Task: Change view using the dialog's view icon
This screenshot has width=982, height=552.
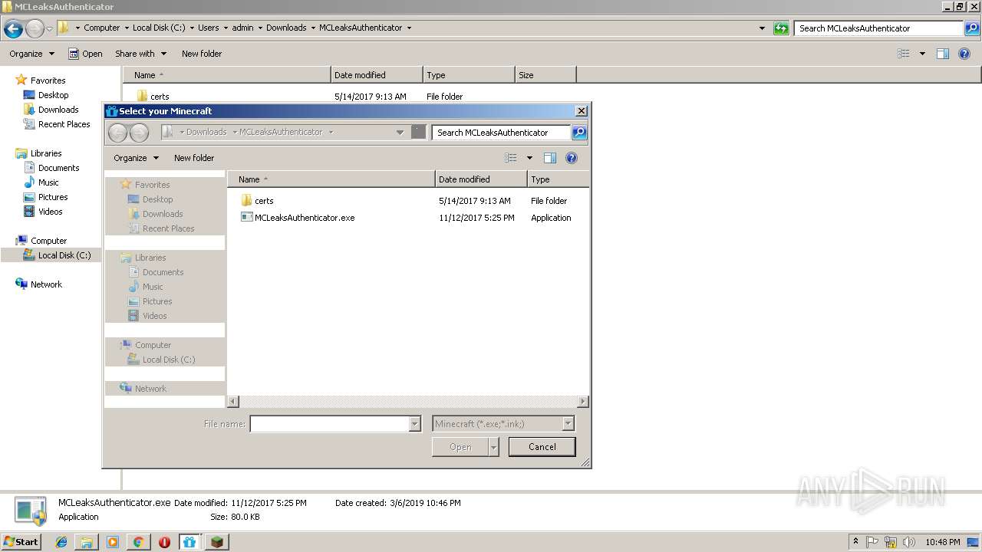Action: (x=511, y=158)
